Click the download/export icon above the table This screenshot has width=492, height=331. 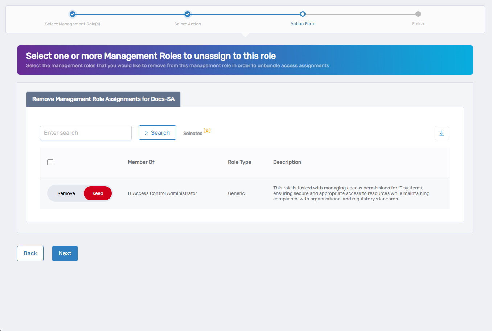tap(442, 133)
